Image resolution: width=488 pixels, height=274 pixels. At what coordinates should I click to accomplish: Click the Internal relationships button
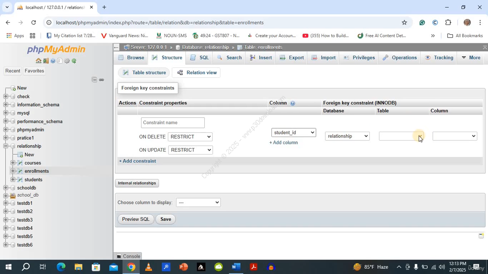pos(137,183)
